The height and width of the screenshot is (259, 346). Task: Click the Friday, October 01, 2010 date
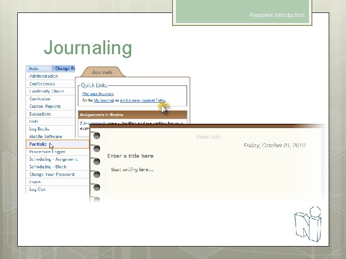pyautogui.click(x=274, y=145)
